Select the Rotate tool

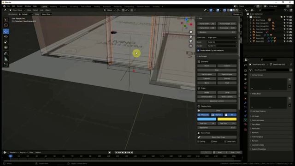tap(6, 37)
